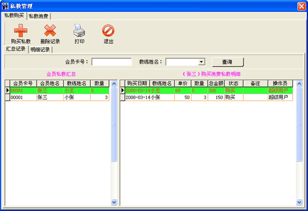Click quantity 5 in left highlighted row

point(100,90)
